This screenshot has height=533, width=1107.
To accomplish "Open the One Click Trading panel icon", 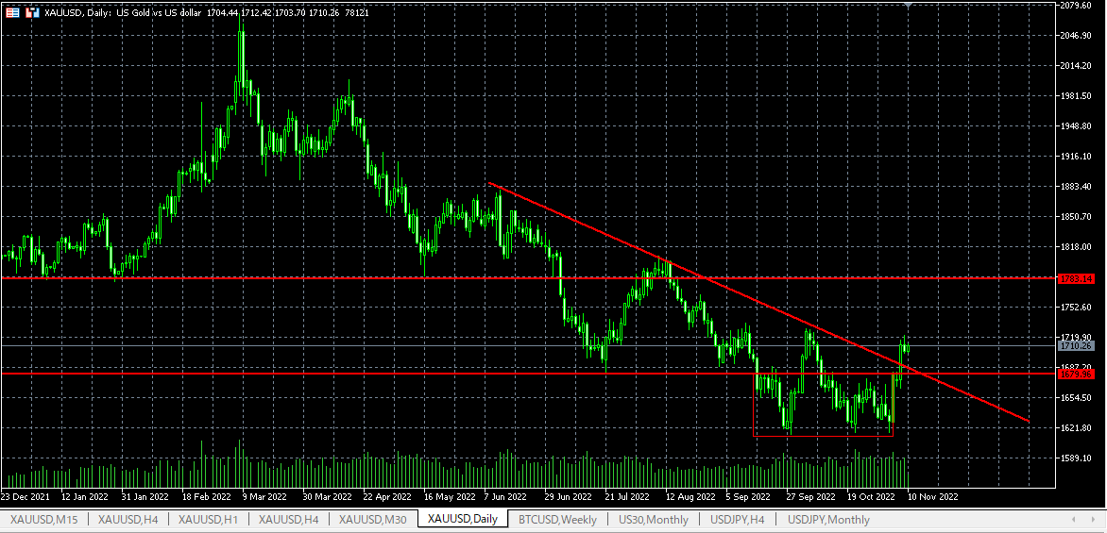I will [x=13, y=12].
